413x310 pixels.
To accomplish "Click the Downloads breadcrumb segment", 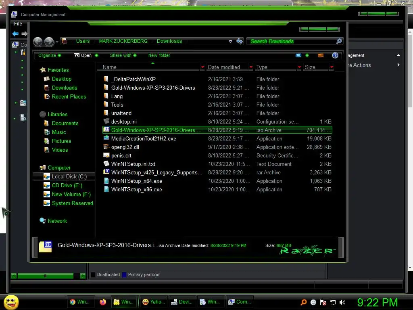I will (169, 41).
